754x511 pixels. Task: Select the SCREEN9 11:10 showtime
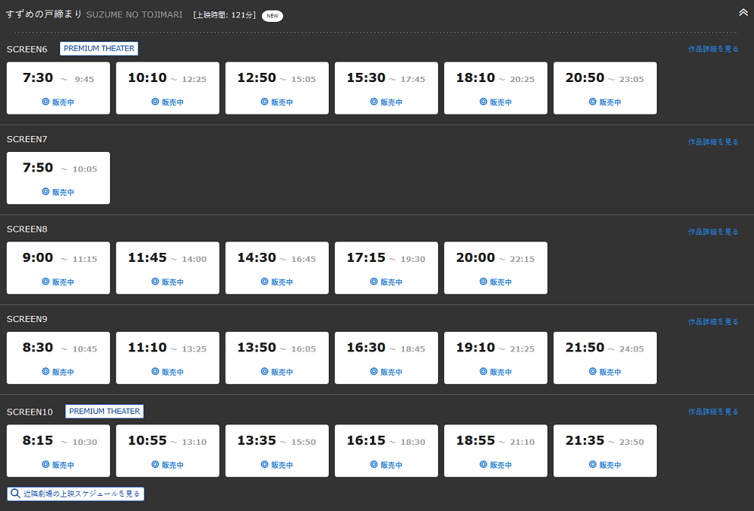[x=168, y=358]
